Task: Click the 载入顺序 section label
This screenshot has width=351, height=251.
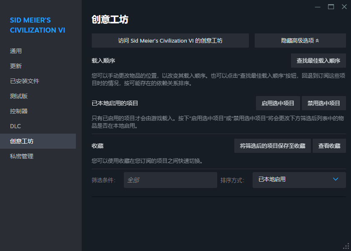Action: [103, 61]
